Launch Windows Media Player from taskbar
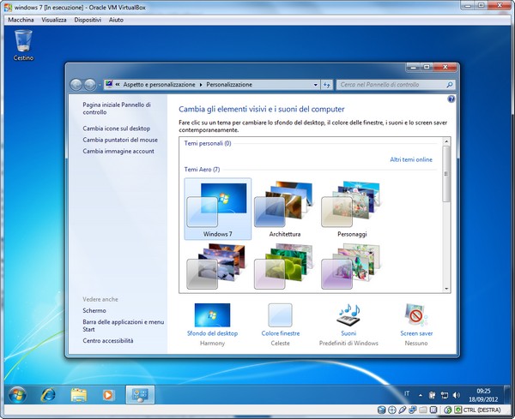 108,395
